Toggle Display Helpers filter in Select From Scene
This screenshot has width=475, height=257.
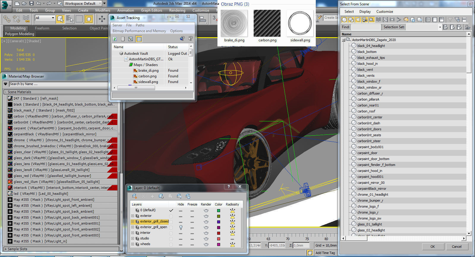[x=372, y=20]
